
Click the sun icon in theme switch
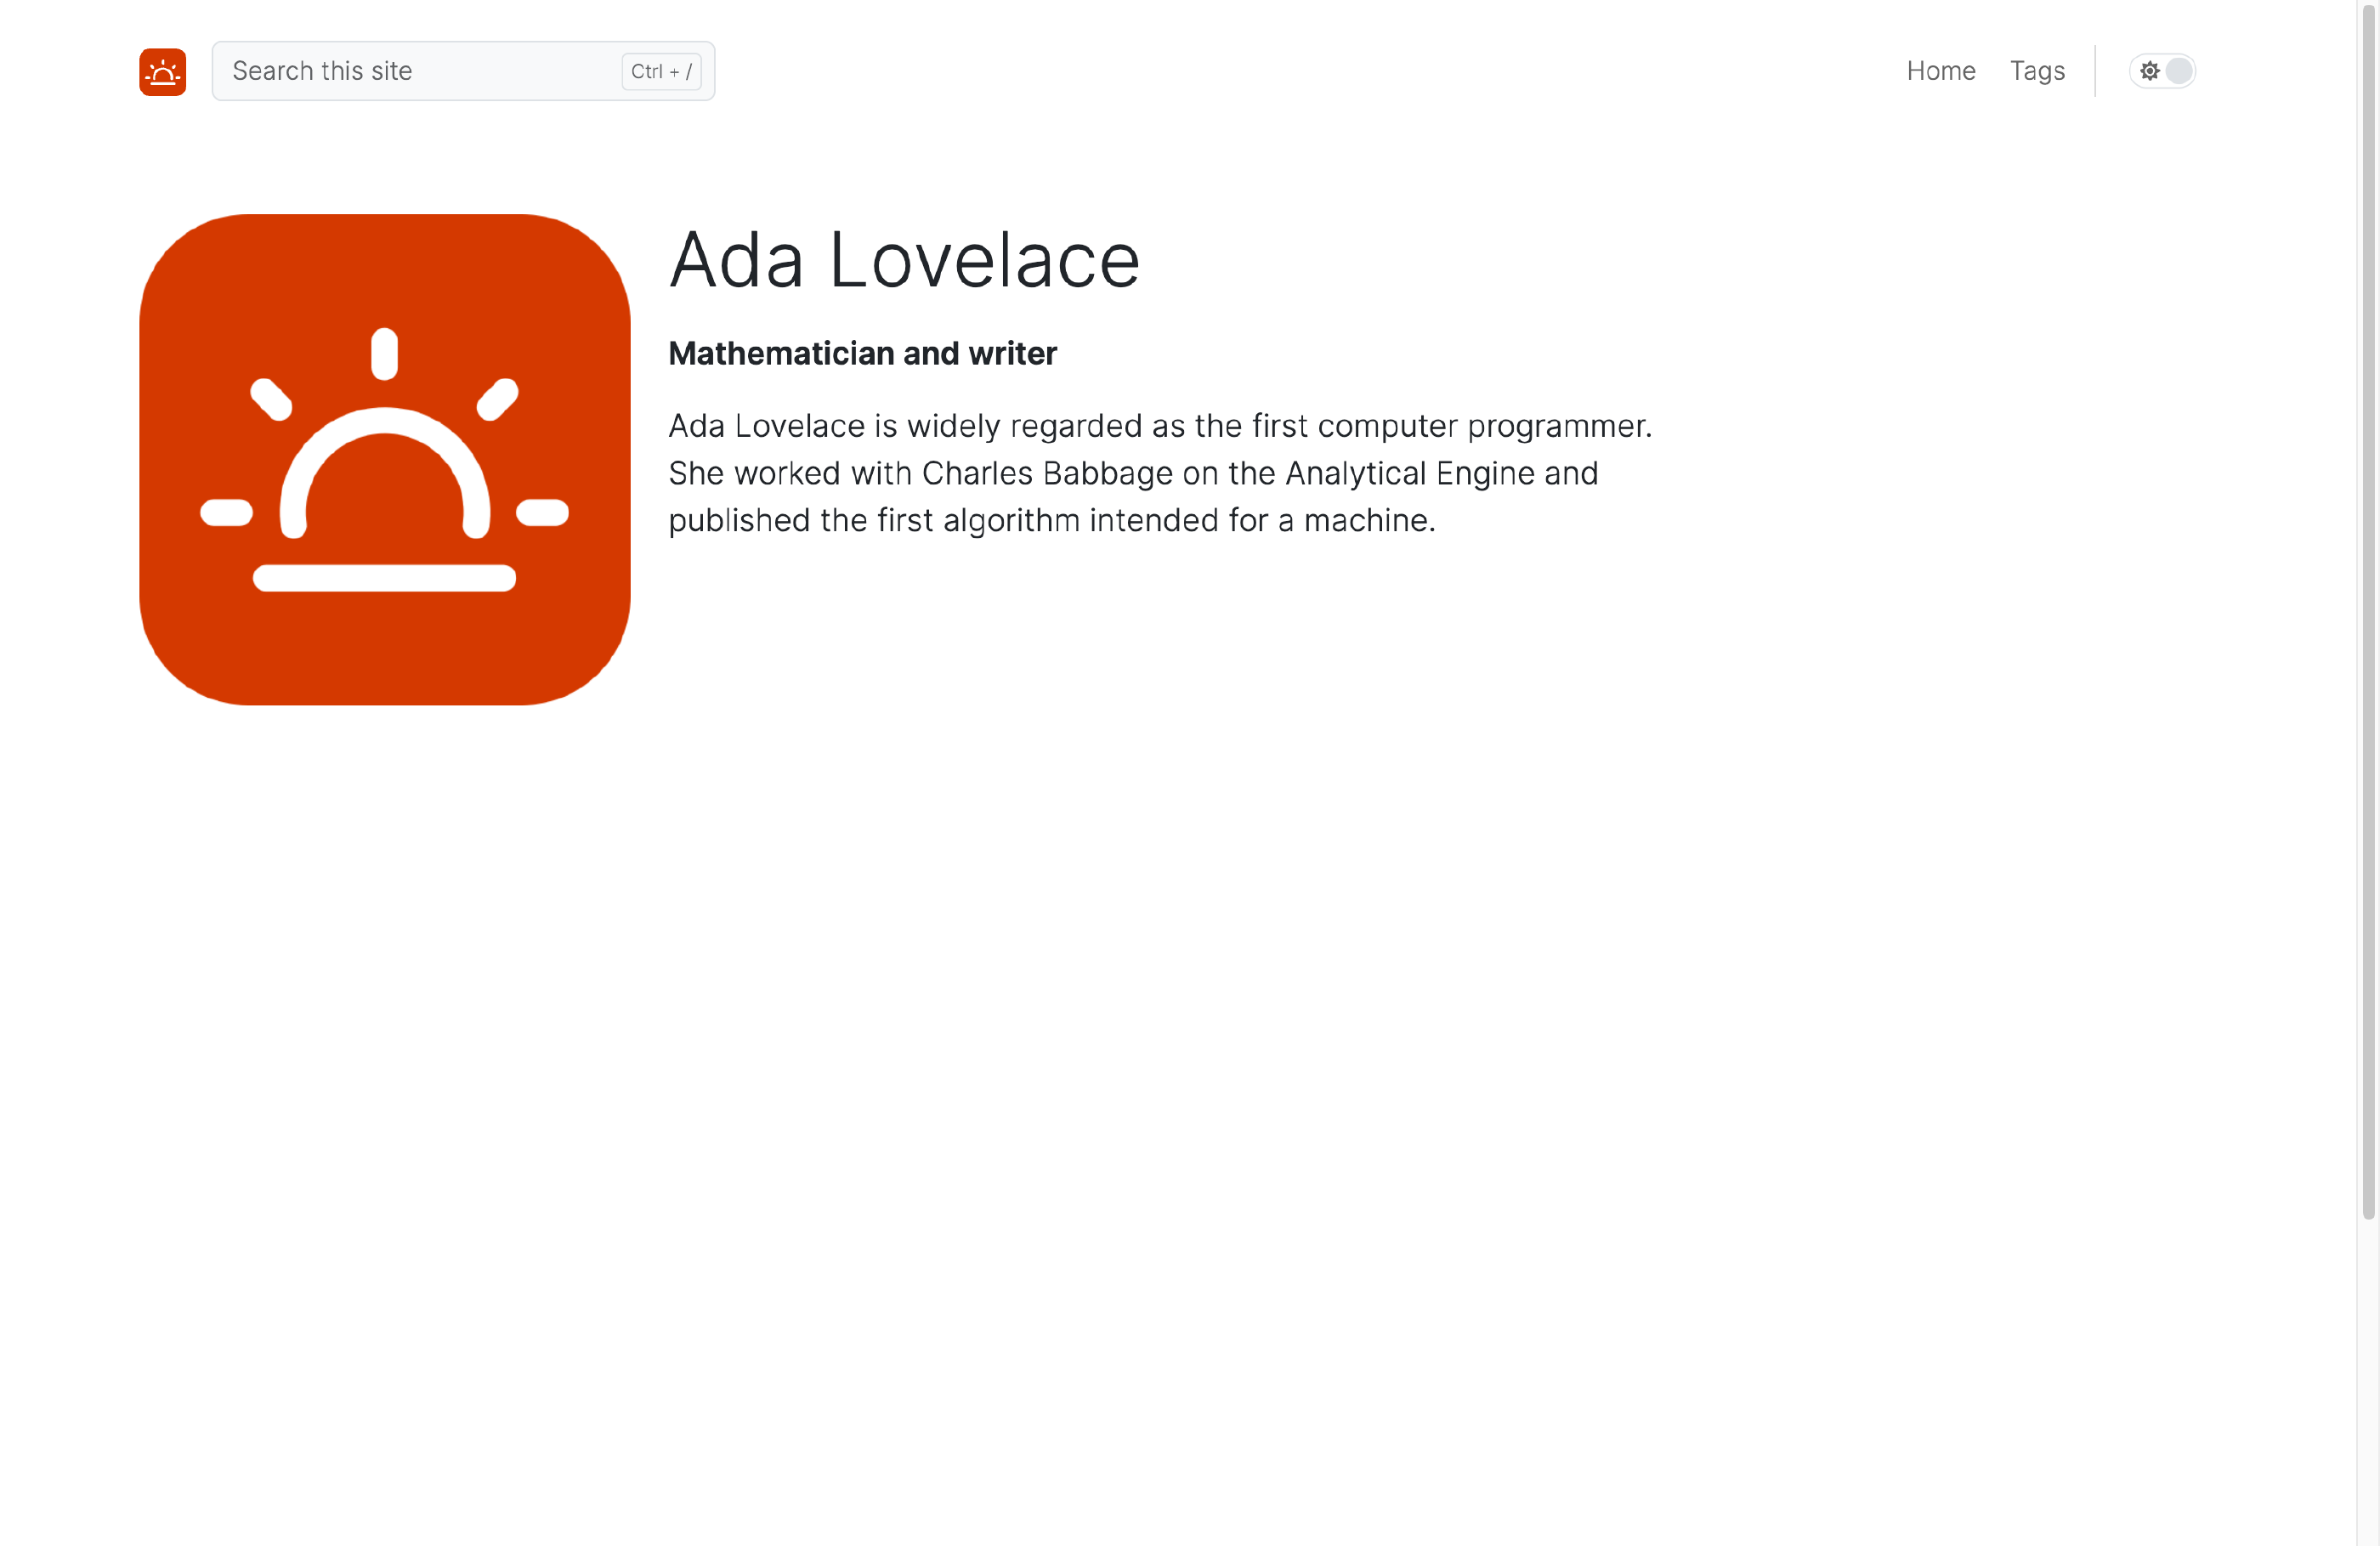2149,71
